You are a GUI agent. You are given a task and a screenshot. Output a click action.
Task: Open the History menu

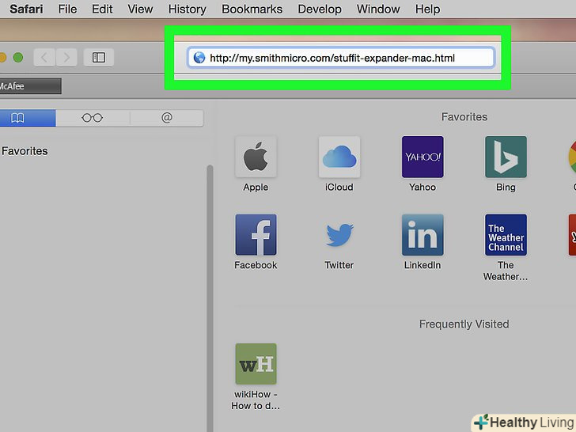(x=187, y=9)
